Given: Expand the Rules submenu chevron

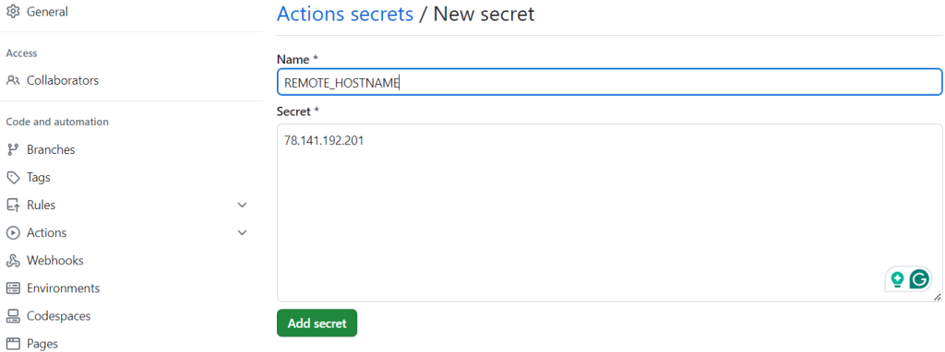Looking at the screenshot, I should point(243,205).
